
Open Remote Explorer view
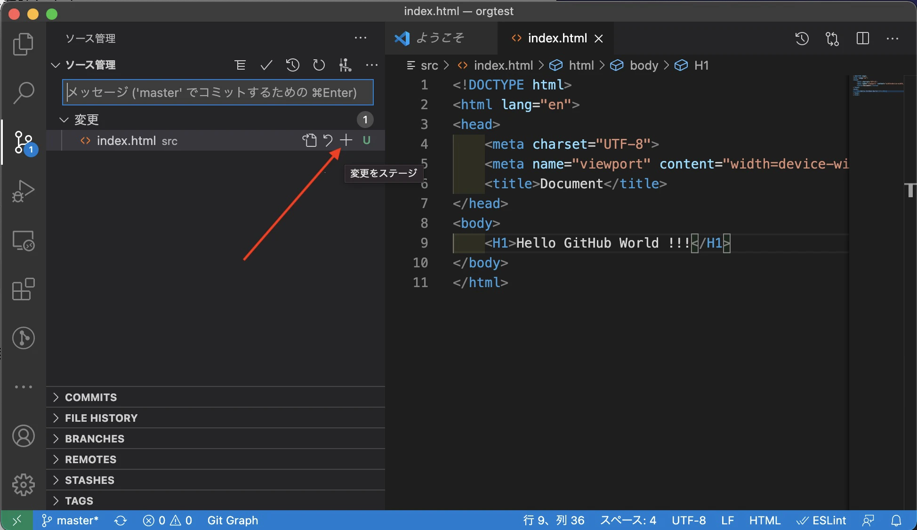coord(23,241)
